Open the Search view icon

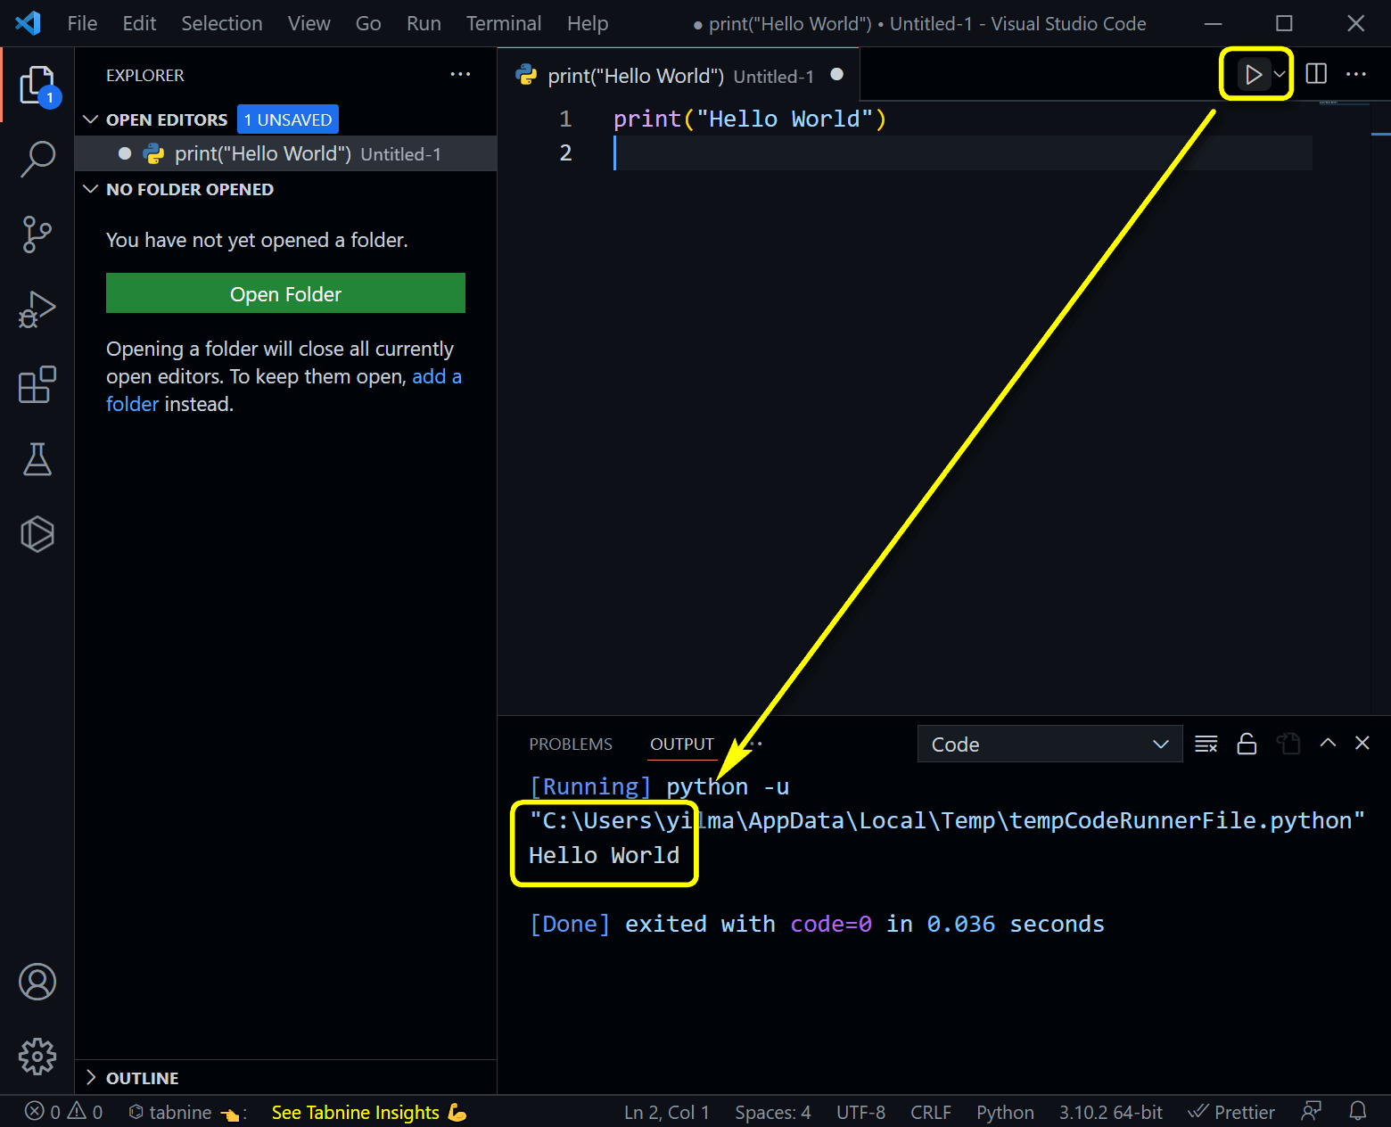(37, 160)
